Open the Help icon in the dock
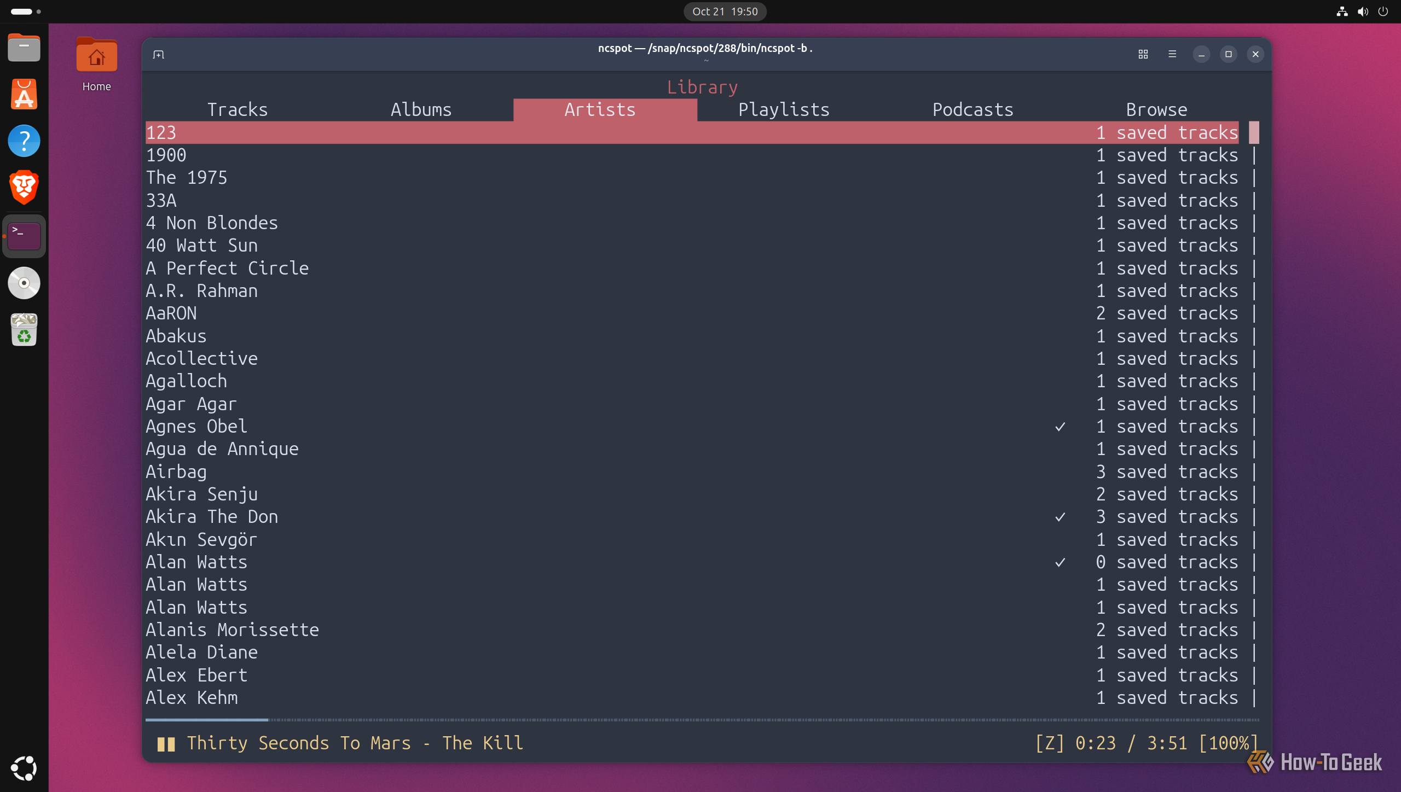The image size is (1401, 792). coord(24,141)
